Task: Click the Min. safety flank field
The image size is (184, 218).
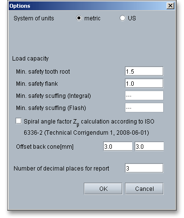Action: coord(144,83)
